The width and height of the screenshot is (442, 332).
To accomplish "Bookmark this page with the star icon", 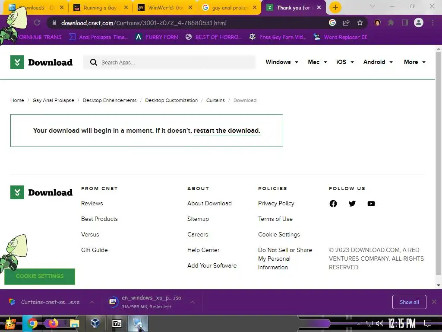I will point(360,23).
